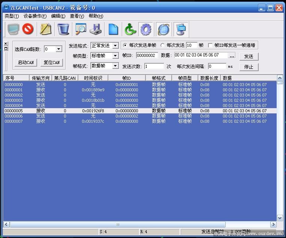The width and height of the screenshot is (286, 238).
Task: Click the 停止 button
Action: [x=249, y=67]
